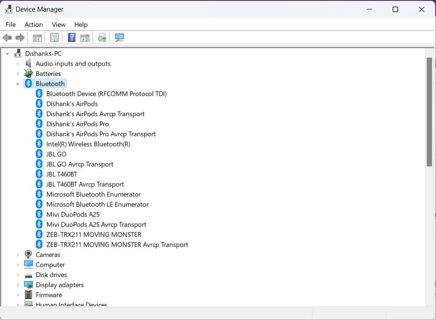Select ZEB-TRX211 MOVING MONSTER device

coord(94,234)
